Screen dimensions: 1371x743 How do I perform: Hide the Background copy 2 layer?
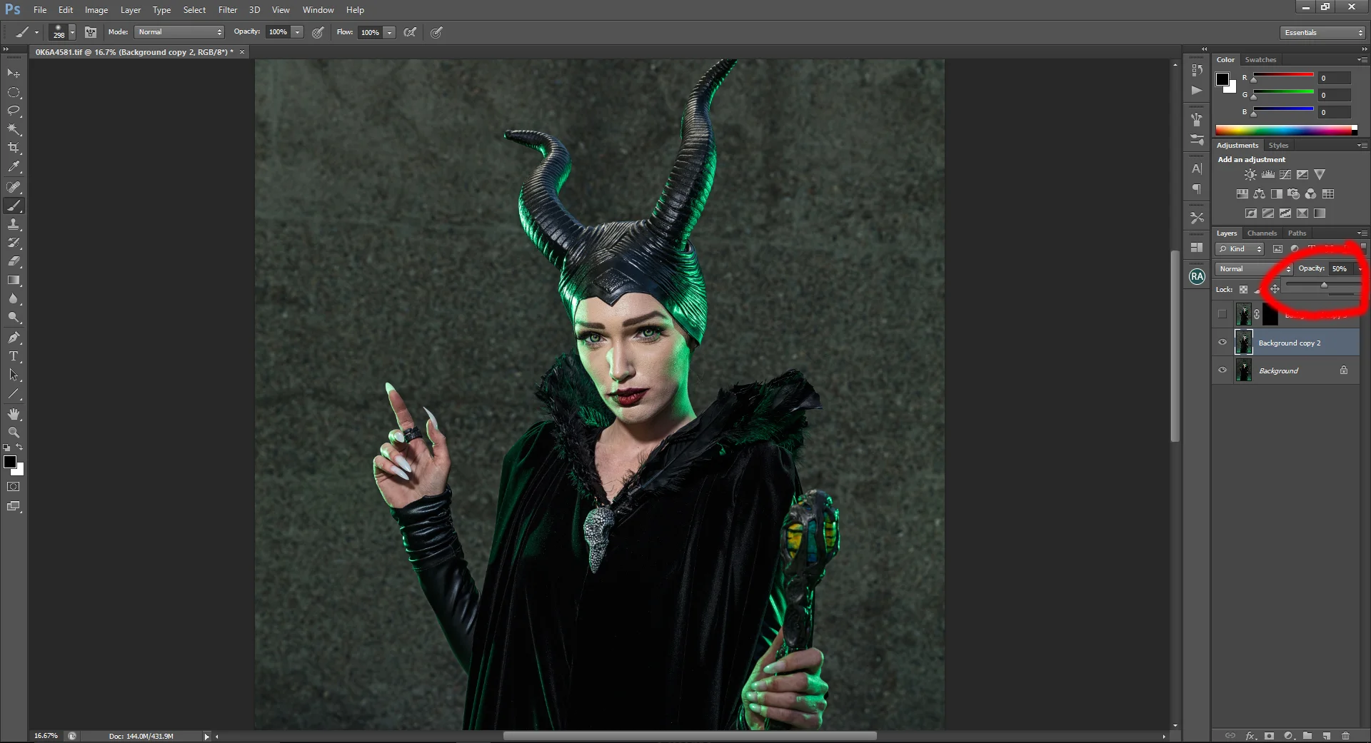coord(1222,343)
